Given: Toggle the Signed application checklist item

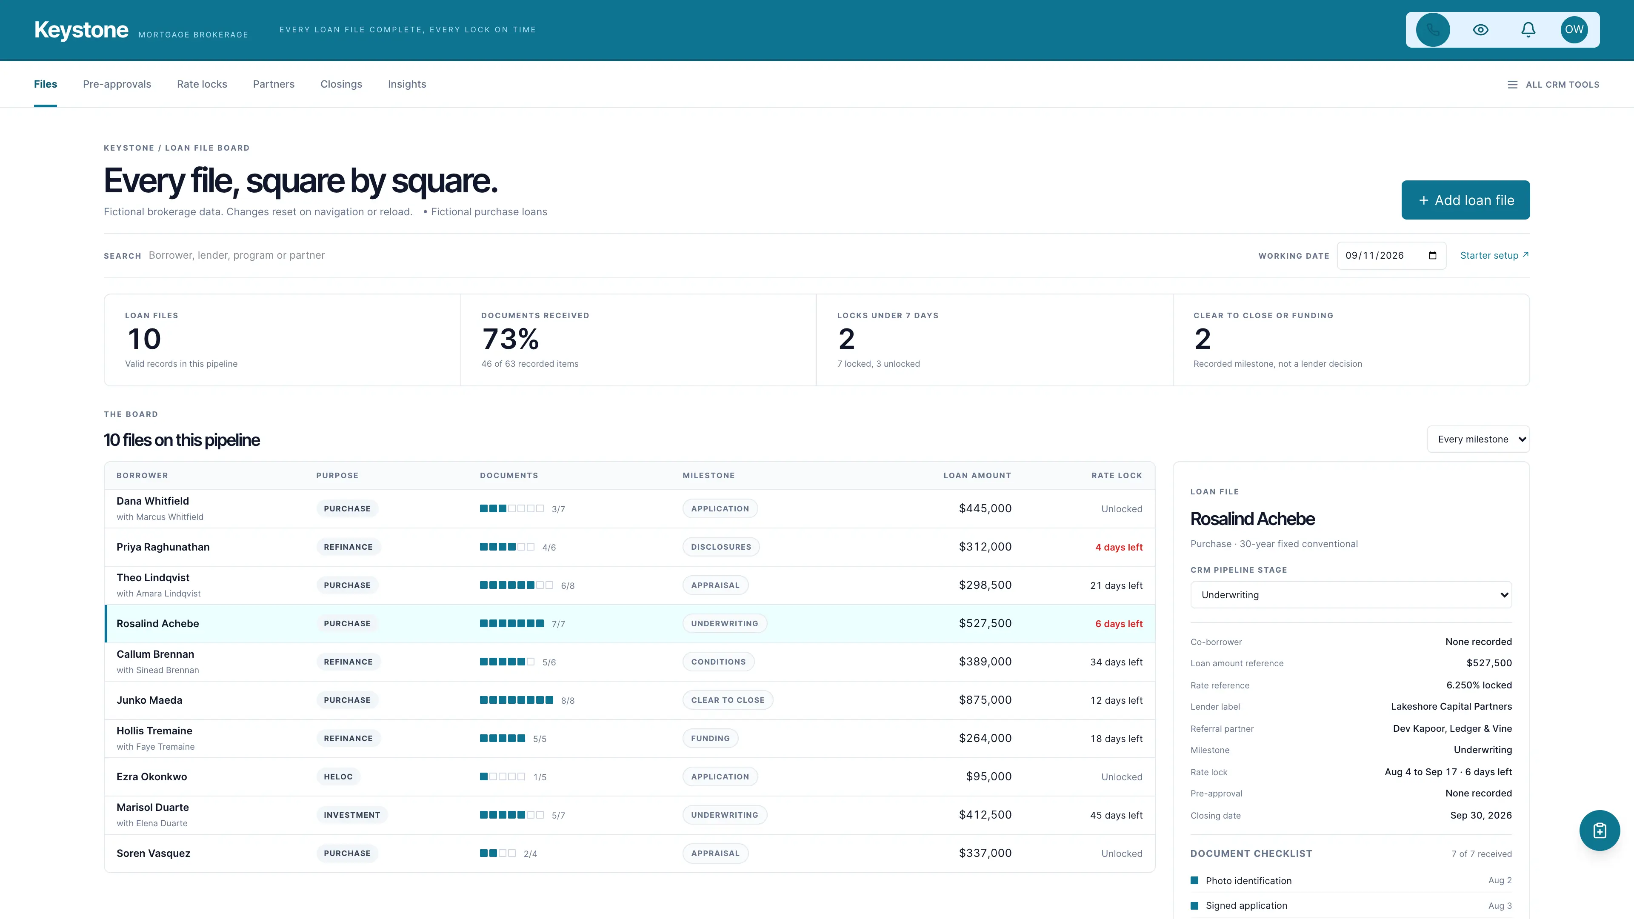Looking at the screenshot, I should tap(1351, 906).
